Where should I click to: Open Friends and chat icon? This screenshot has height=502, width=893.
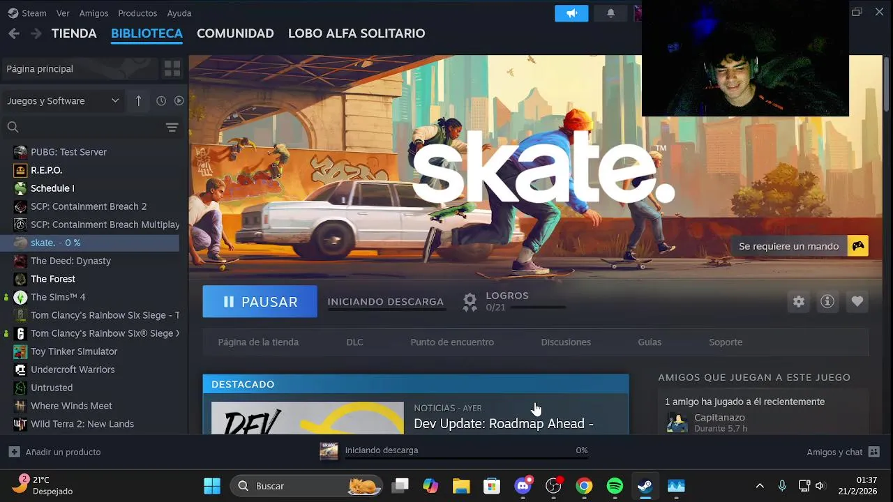coord(874,452)
